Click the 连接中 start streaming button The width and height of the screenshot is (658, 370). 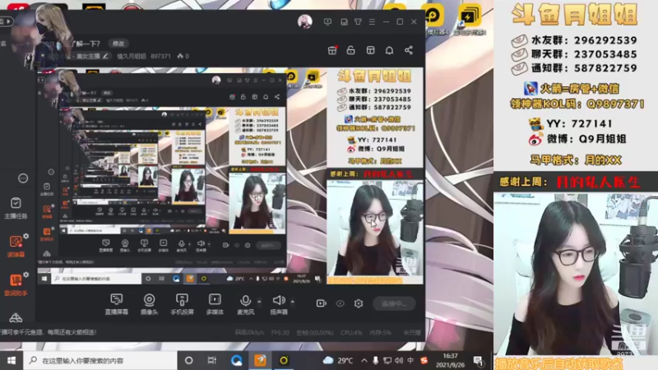(394, 303)
